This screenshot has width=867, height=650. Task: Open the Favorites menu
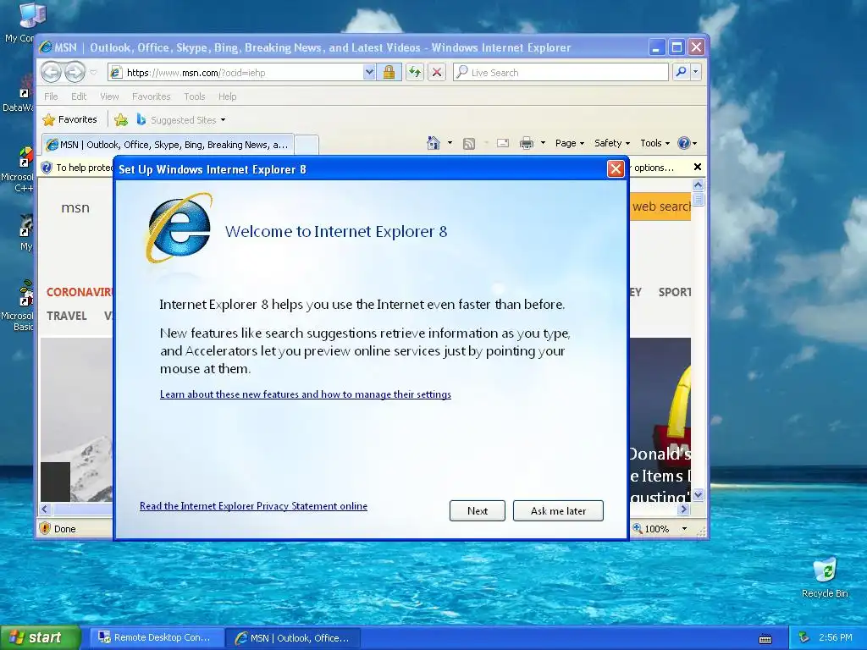tap(151, 96)
